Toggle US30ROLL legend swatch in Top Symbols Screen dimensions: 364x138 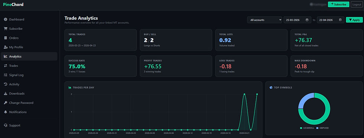301,128
